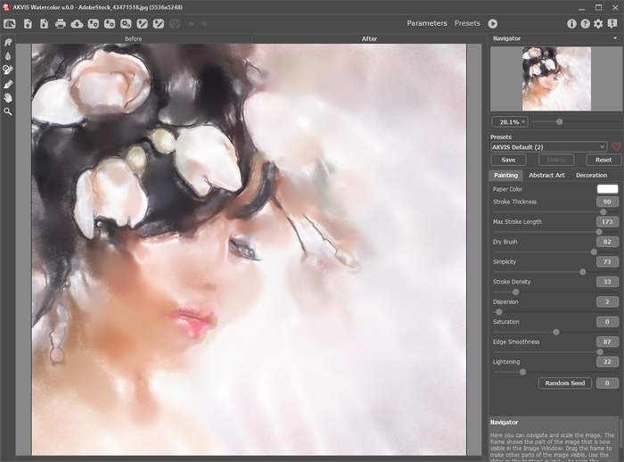The image size is (624, 462).
Task: Click the Stroke Thickness value field
Action: pos(607,202)
